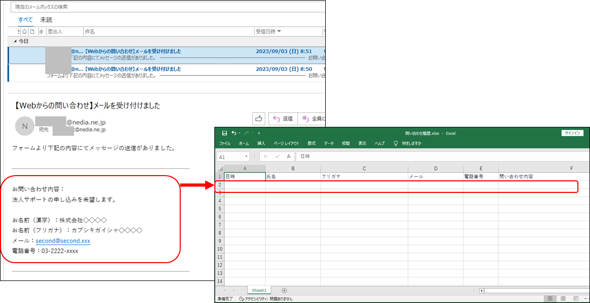
Task: Undo the last action in Excel
Action: (x=234, y=133)
